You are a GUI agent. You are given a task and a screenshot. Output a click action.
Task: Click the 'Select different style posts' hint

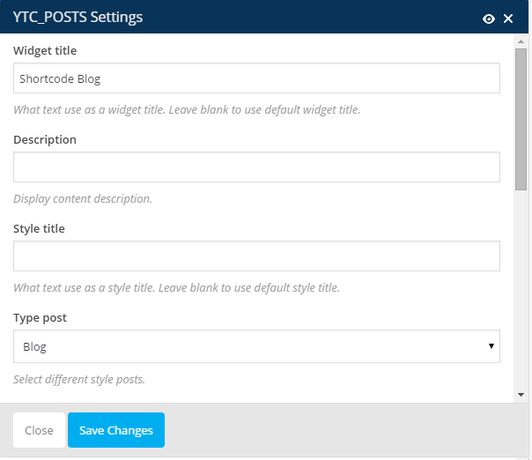tap(79, 379)
